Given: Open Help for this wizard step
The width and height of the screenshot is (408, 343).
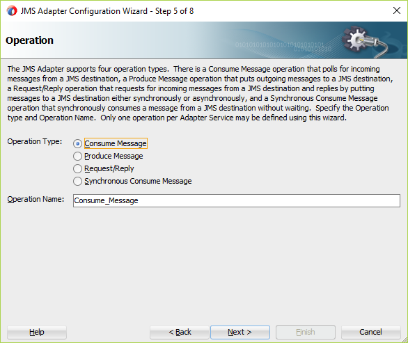Looking at the screenshot, I should coord(37,332).
